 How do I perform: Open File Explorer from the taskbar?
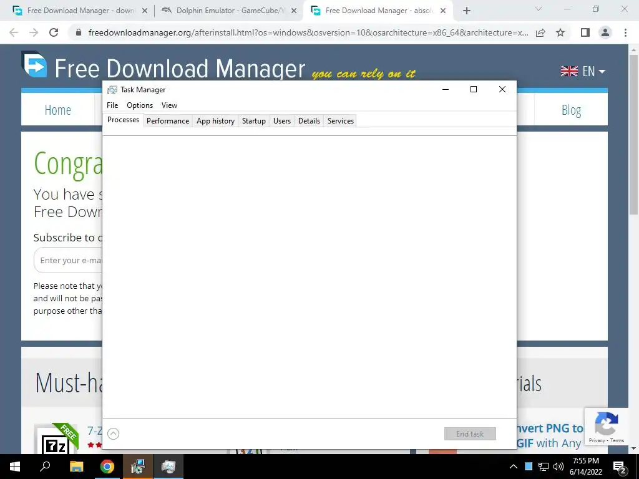click(x=76, y=467)
